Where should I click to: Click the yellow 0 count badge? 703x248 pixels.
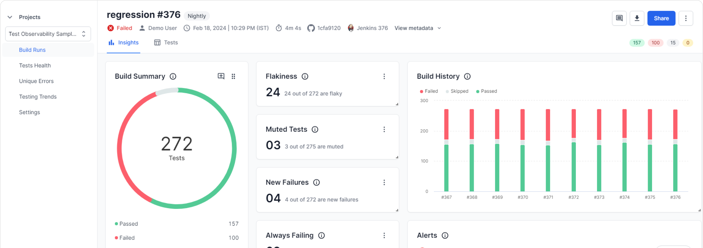coord(688,43)
